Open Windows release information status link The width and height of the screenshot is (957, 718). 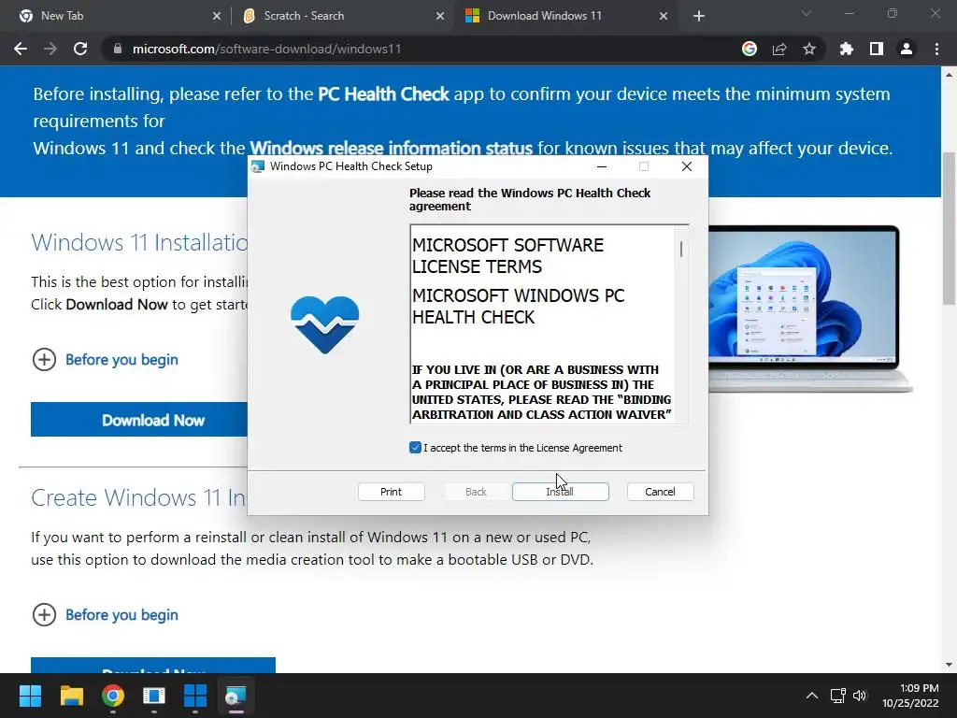[x=392, y=149]
